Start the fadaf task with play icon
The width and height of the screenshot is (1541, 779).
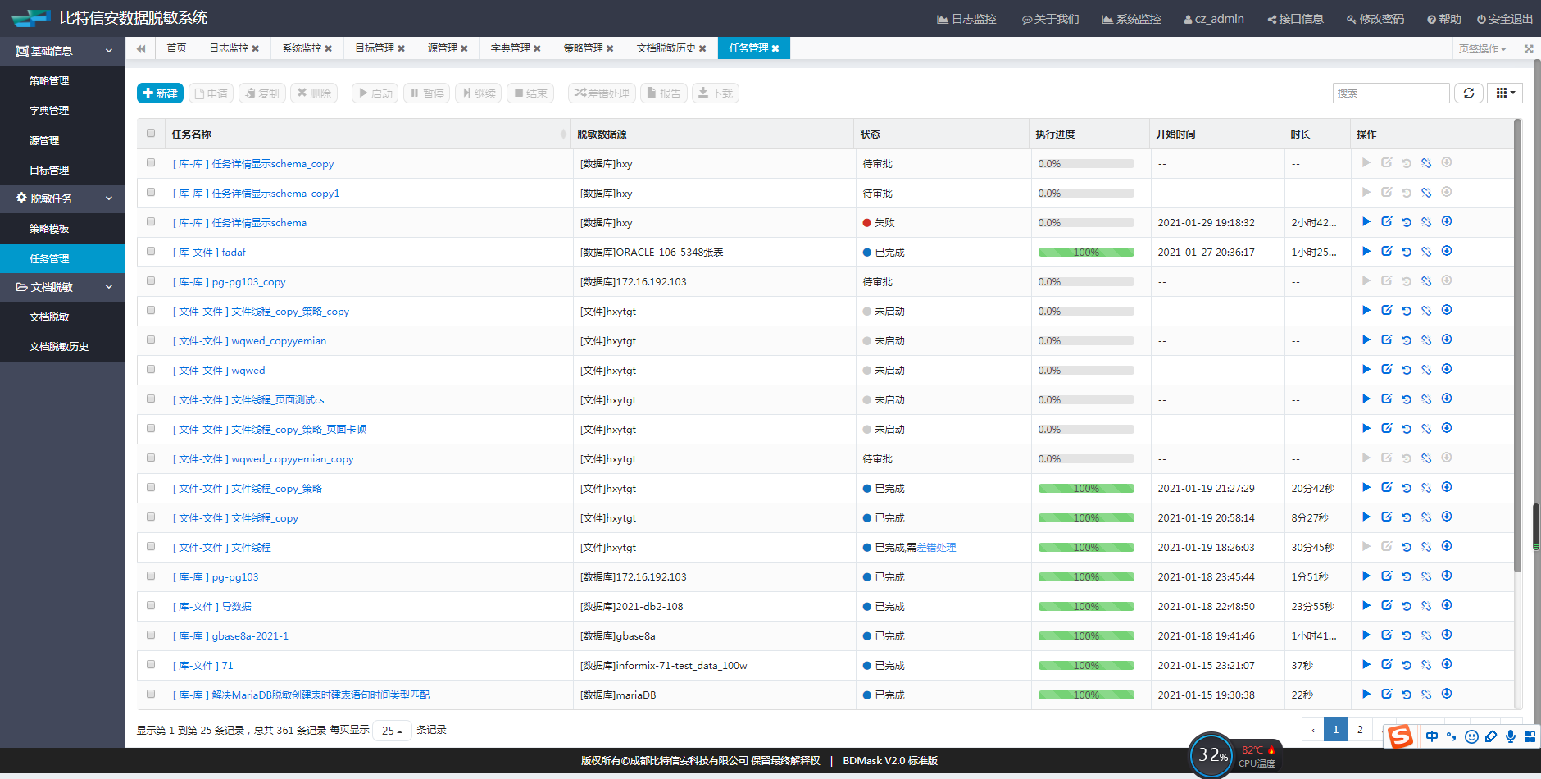(x=1366, y=252)
